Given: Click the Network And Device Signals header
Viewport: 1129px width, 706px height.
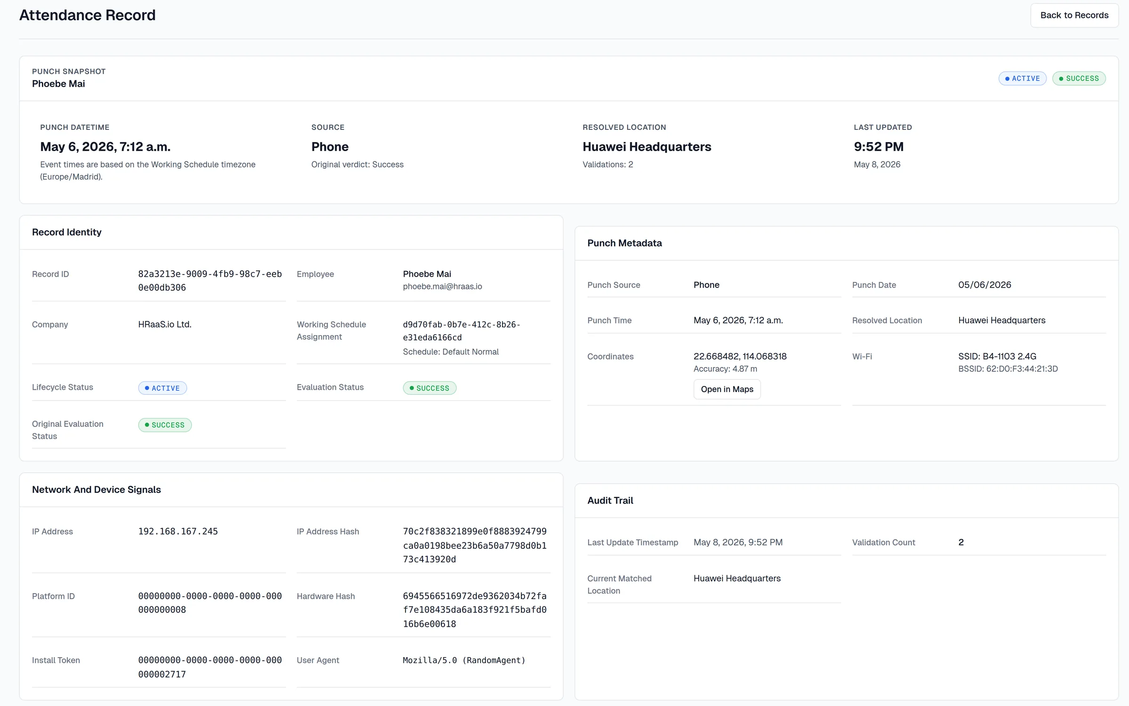Looking at the screenshot, I should coord(96,489).
